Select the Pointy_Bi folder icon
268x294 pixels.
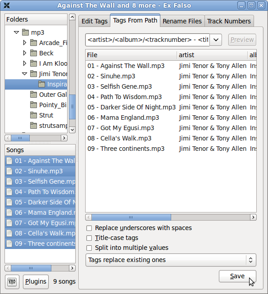[x=34, y=105]
